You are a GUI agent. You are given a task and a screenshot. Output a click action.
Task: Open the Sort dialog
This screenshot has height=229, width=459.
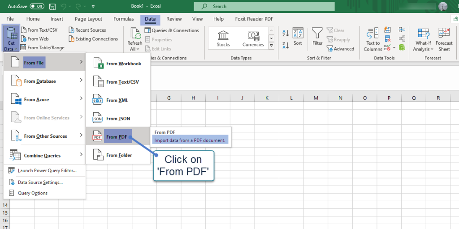pos(298,37)
